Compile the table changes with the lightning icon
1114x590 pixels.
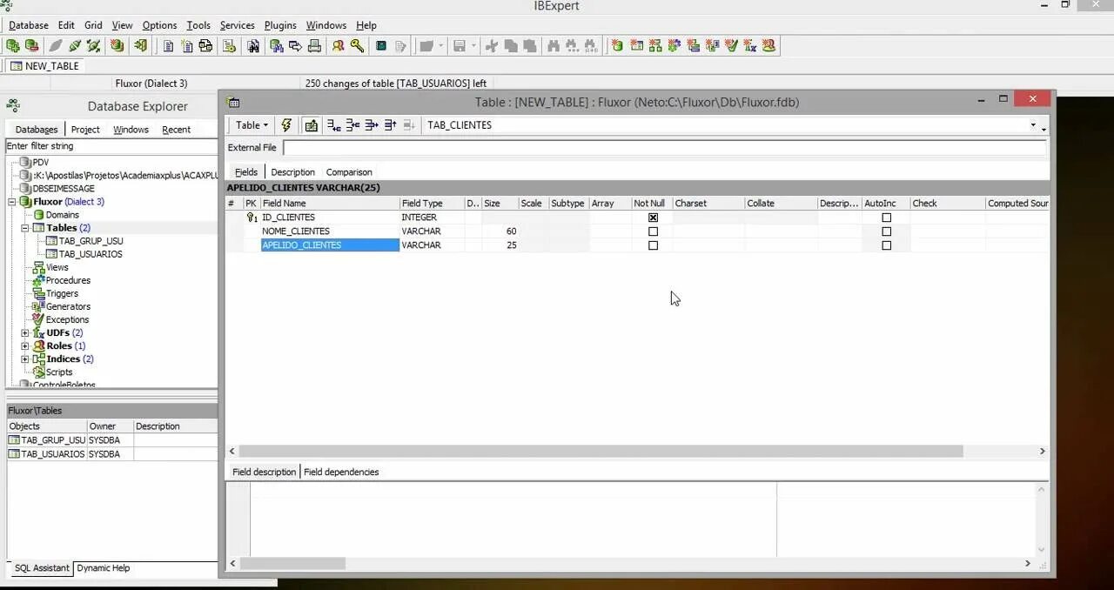[286, 126]
